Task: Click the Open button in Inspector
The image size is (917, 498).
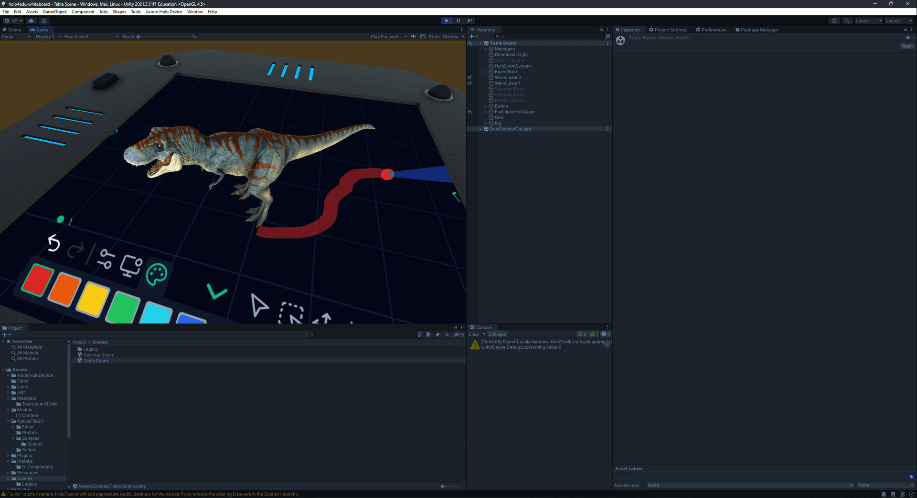Action: coord(906,46)
